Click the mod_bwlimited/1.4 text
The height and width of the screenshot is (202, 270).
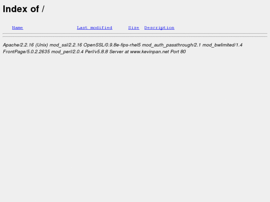(x=222, y=45)
